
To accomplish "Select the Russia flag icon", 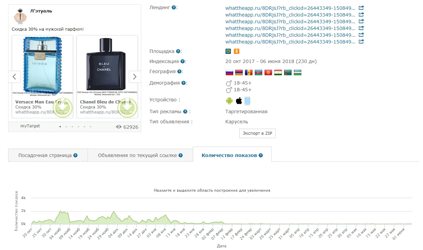I will 229,72.
